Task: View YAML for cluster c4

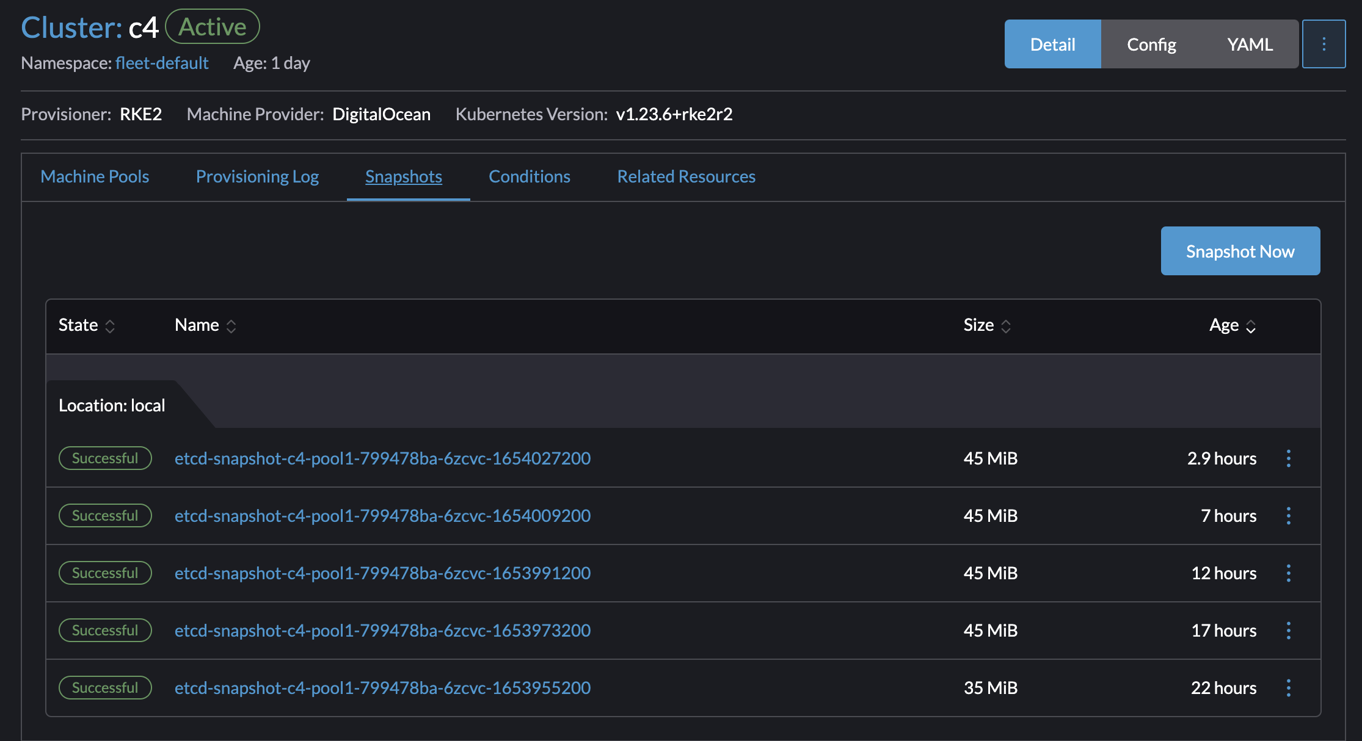Action: pos(1249,43)
